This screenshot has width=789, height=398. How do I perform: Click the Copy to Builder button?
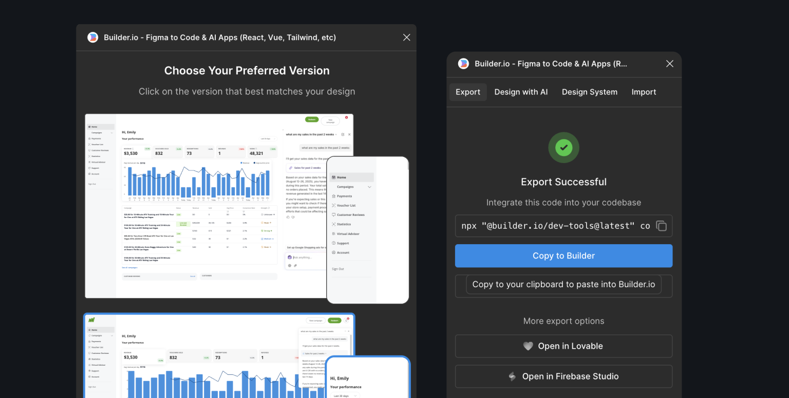point(563,256)
